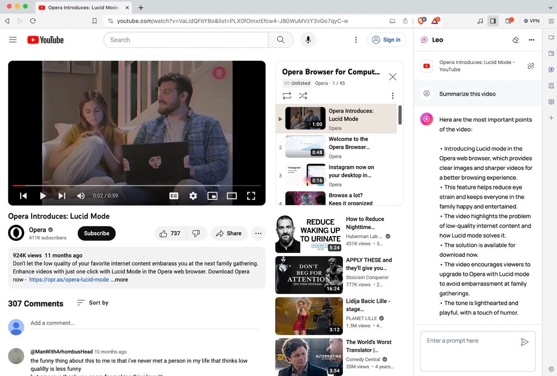Toggle loop playlist
Viewport: 557px width, 376px height.
tap(287, 96)
